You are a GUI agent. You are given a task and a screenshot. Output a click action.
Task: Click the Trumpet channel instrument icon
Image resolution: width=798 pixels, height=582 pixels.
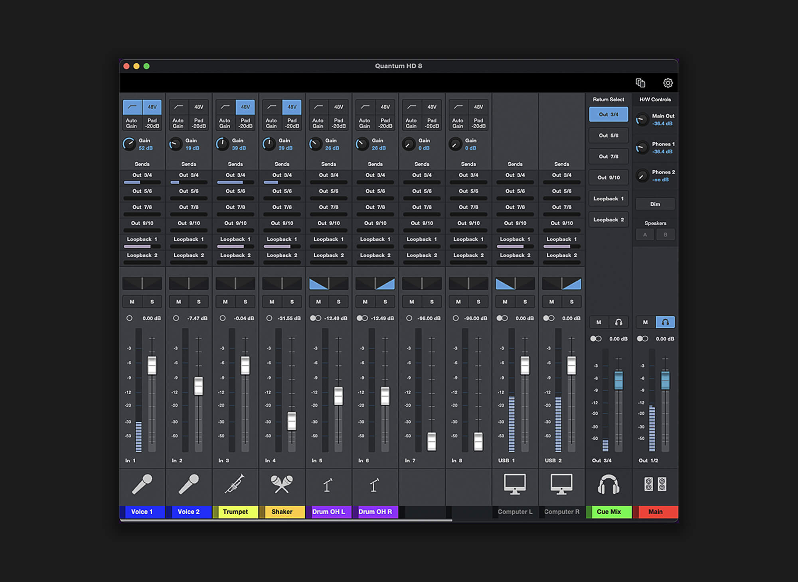pos(235,484)
